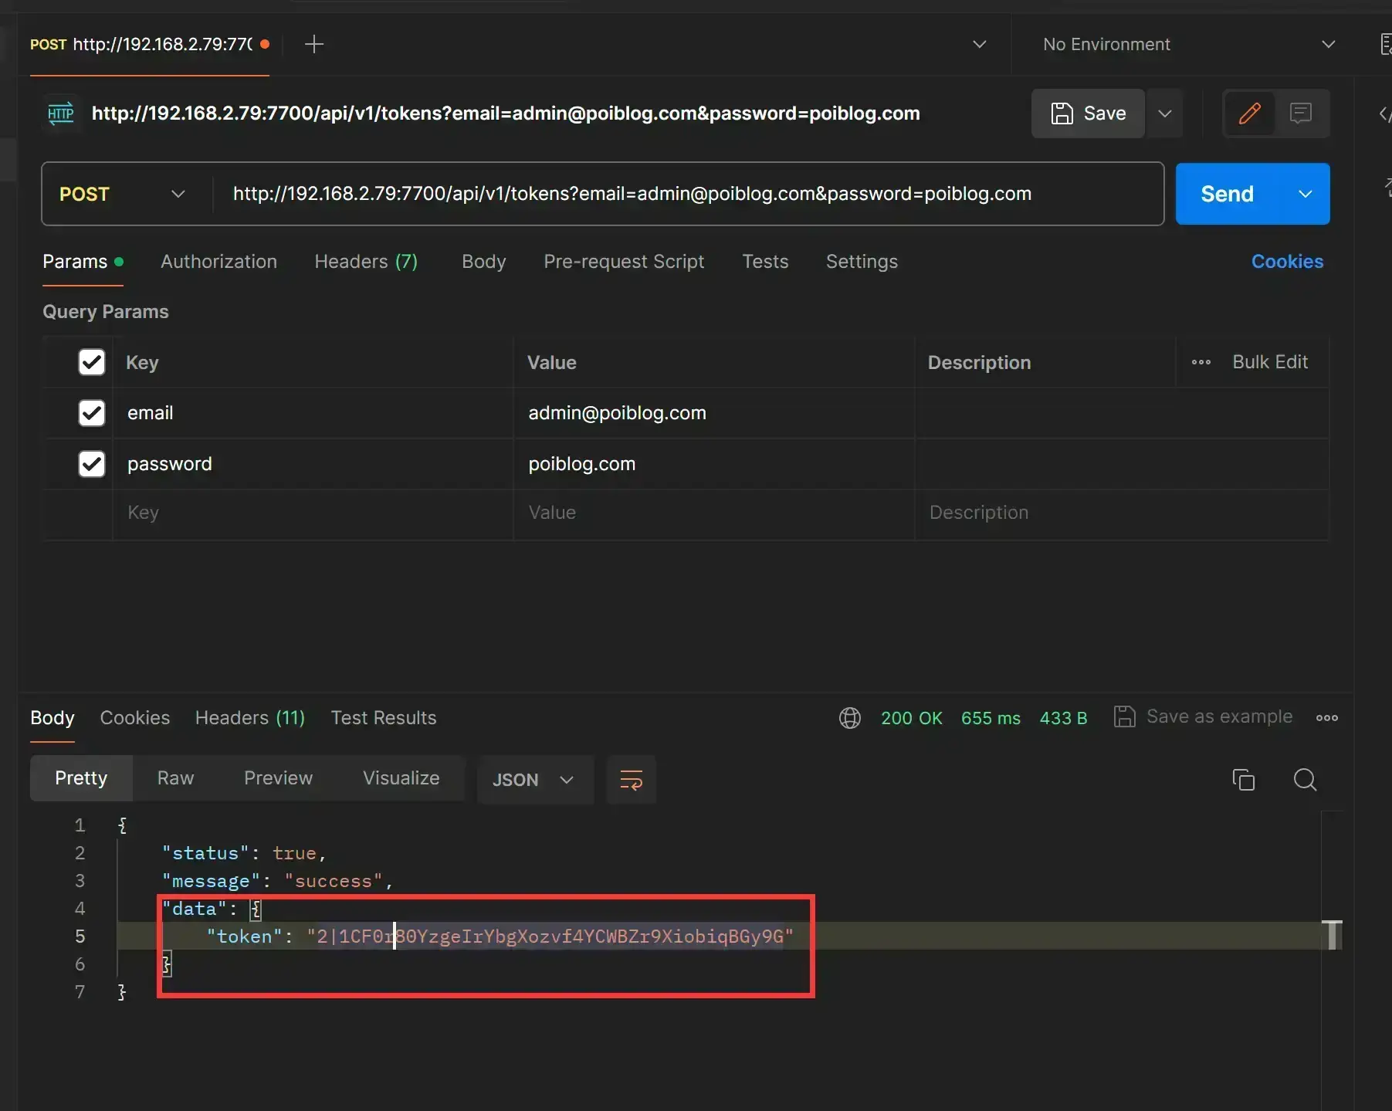Viewport: 1392px width, 1111px height.
Task: Collapse the data object fold bracket
Action: click(256, 909)
